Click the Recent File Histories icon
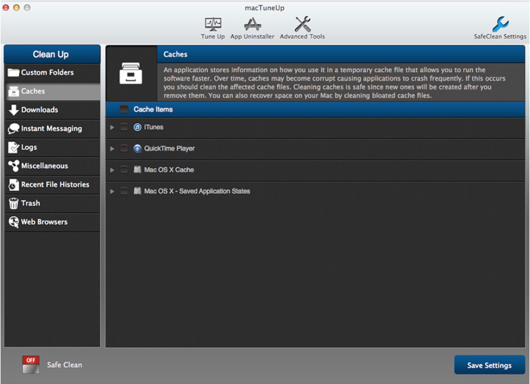Screen dimensions: 530x384 coord(13,185)
